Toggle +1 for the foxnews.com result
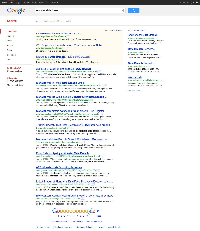The image size is (200, 231). click(83, 198)
